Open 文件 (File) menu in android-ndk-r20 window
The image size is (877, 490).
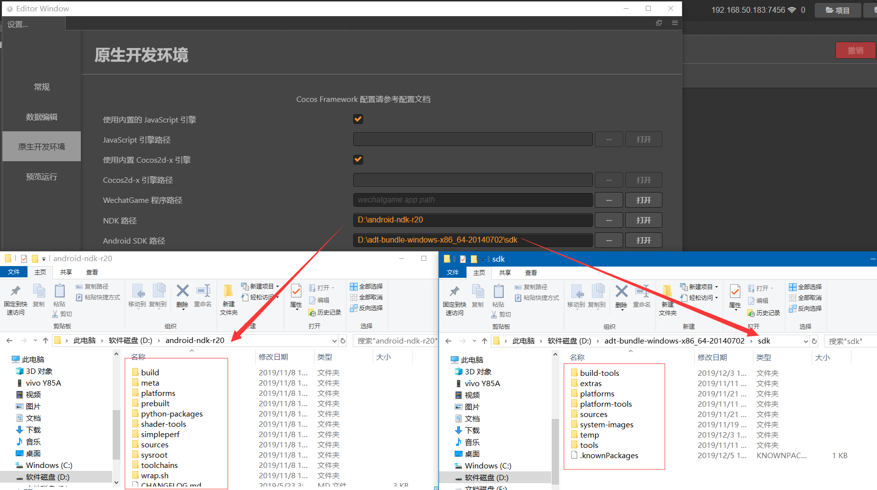point(14,272)
